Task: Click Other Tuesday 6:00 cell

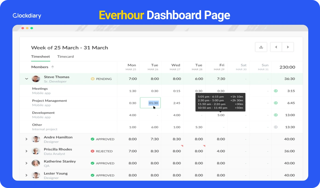Action: 155,127
